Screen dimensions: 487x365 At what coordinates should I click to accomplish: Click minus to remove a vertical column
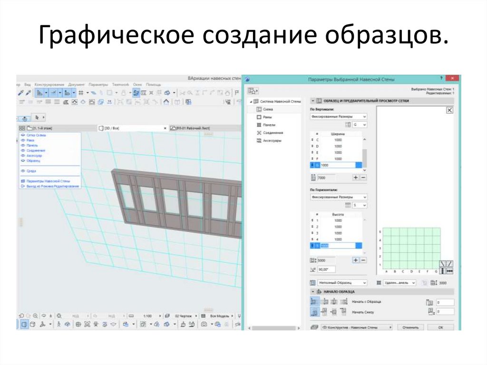363,178
